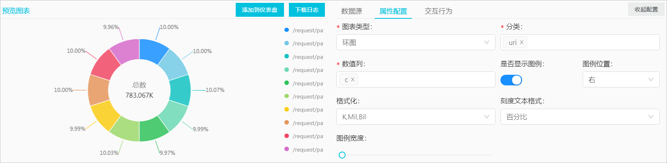Image resolution: width=667 pixels, height=163 pixels.
Task: Remove the uri tag from 分类 field
Action: (522, 42)
